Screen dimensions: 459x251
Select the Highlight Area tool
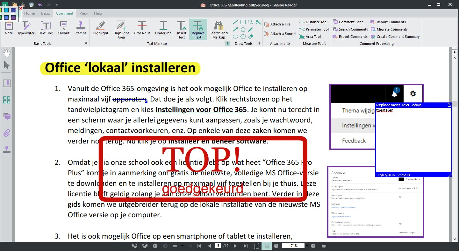[x=121, y=30]
